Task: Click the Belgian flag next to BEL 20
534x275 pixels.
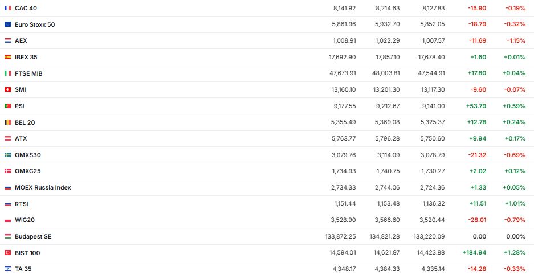Action: [7, 122]
